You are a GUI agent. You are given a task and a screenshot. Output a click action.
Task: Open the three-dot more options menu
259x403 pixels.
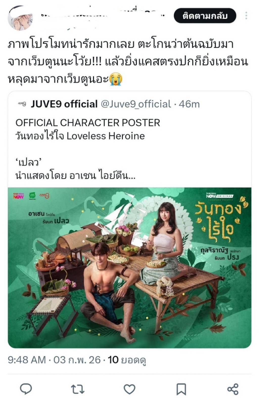click(246, 16)
